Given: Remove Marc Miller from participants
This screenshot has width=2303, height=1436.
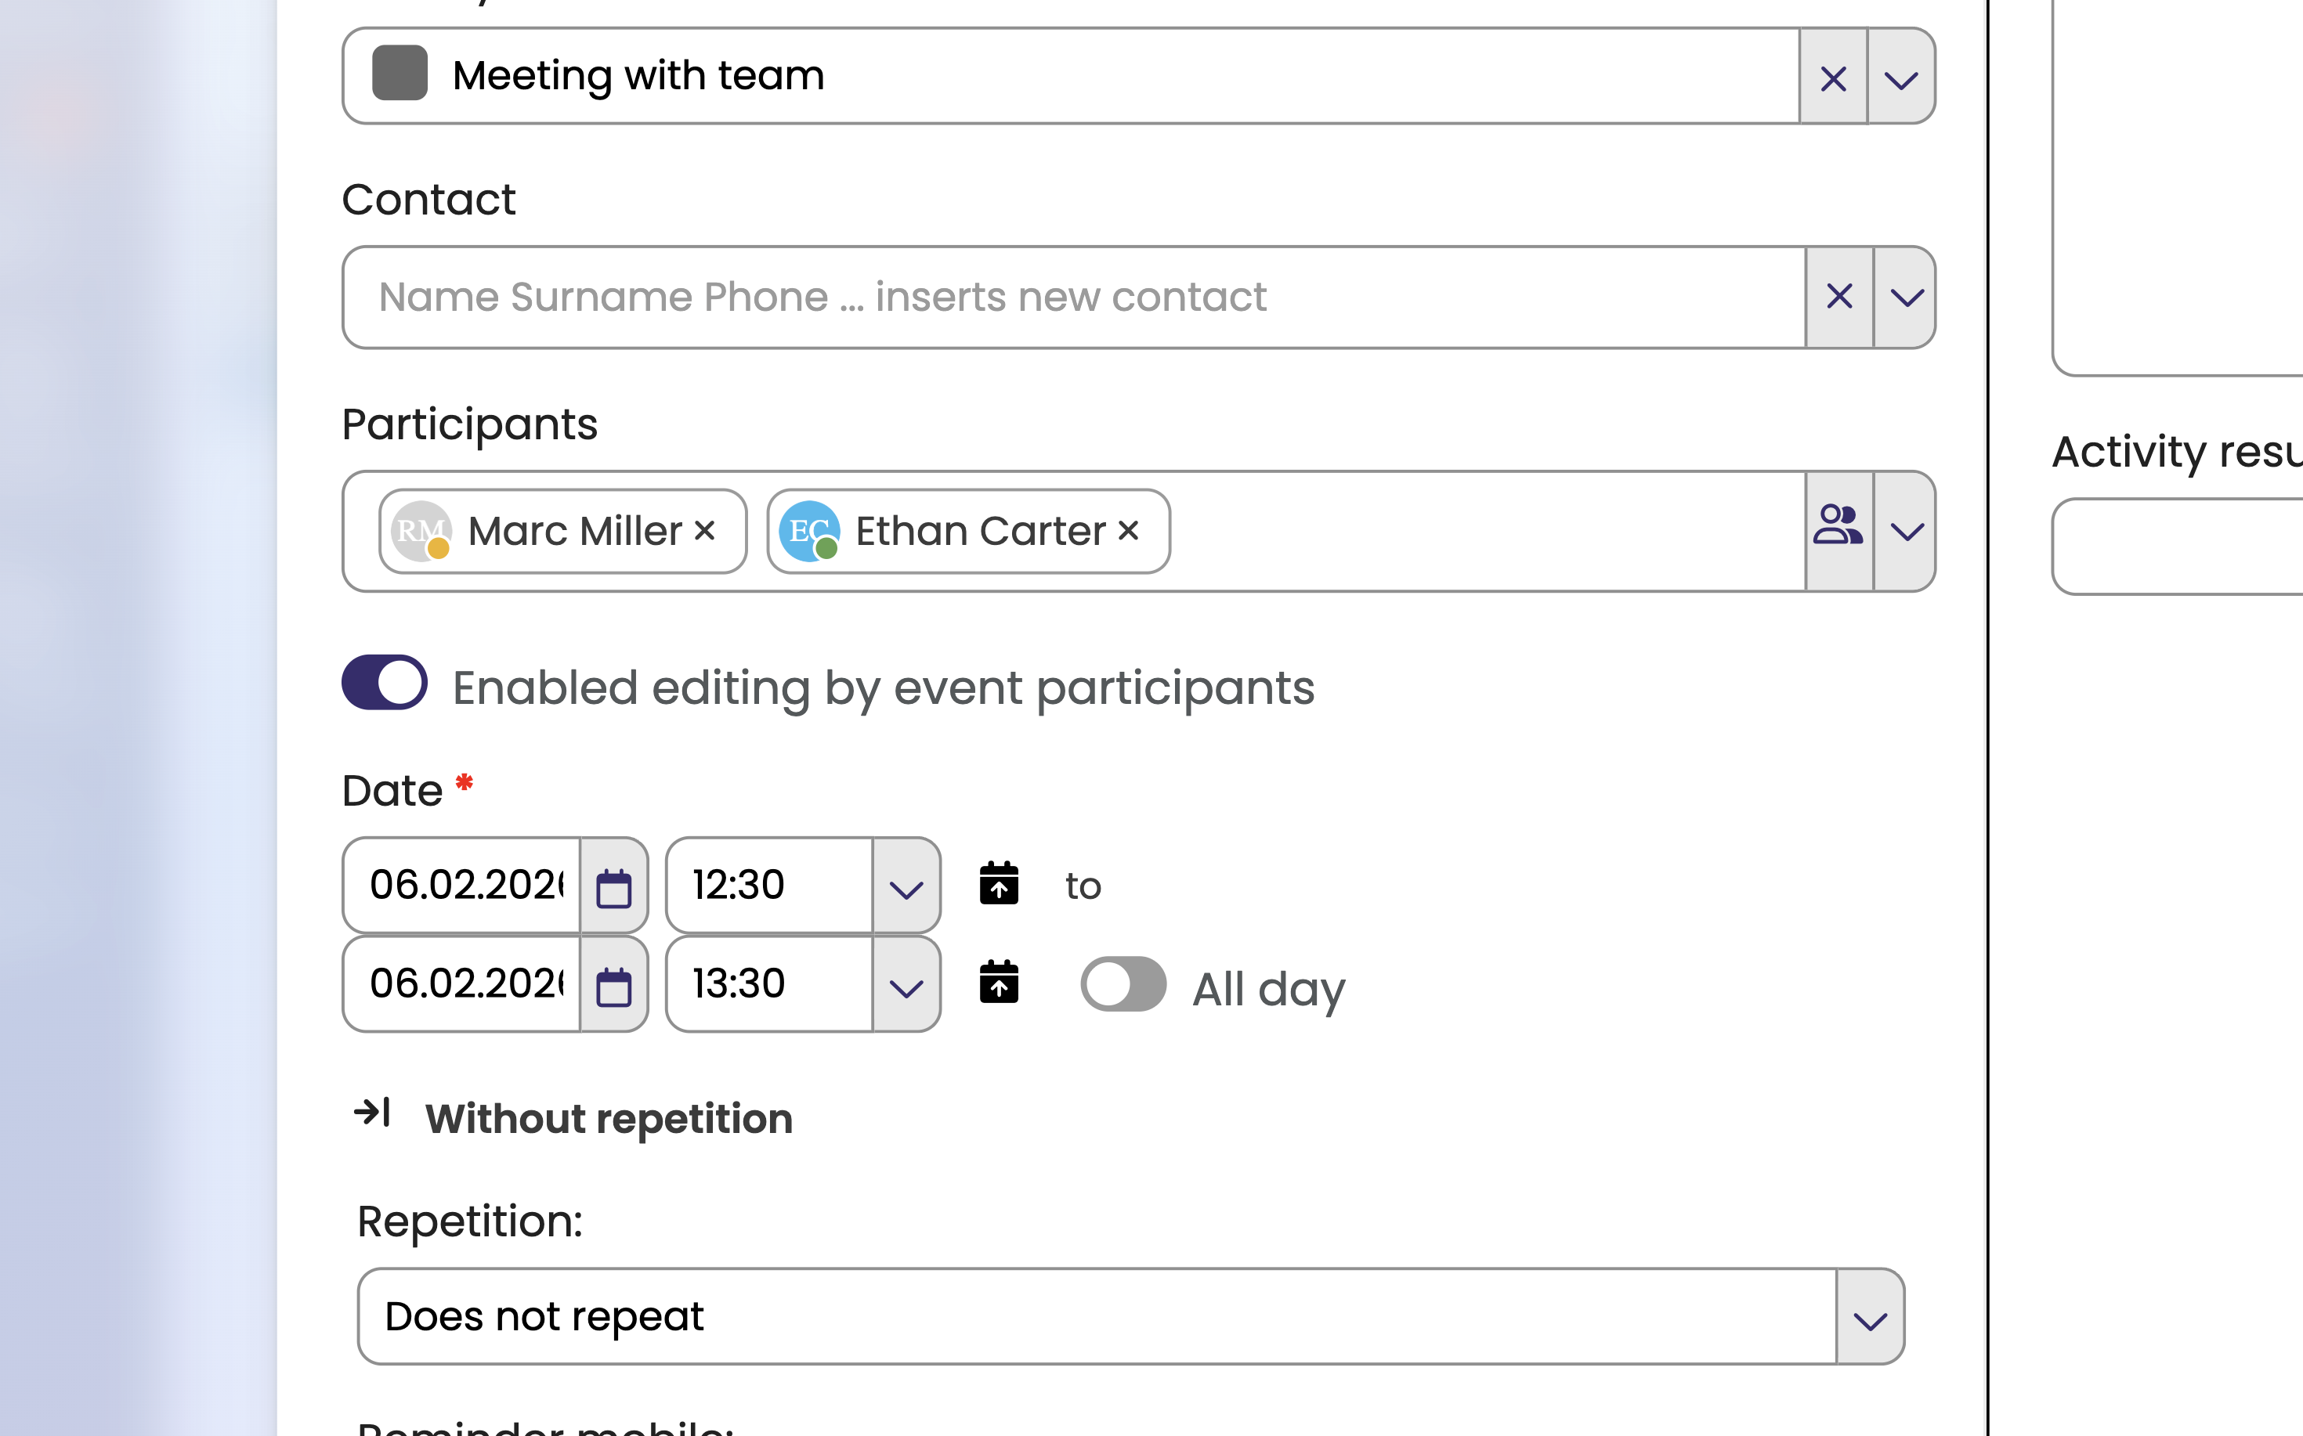Looking at the screenshot, I should tap(704, 530).
